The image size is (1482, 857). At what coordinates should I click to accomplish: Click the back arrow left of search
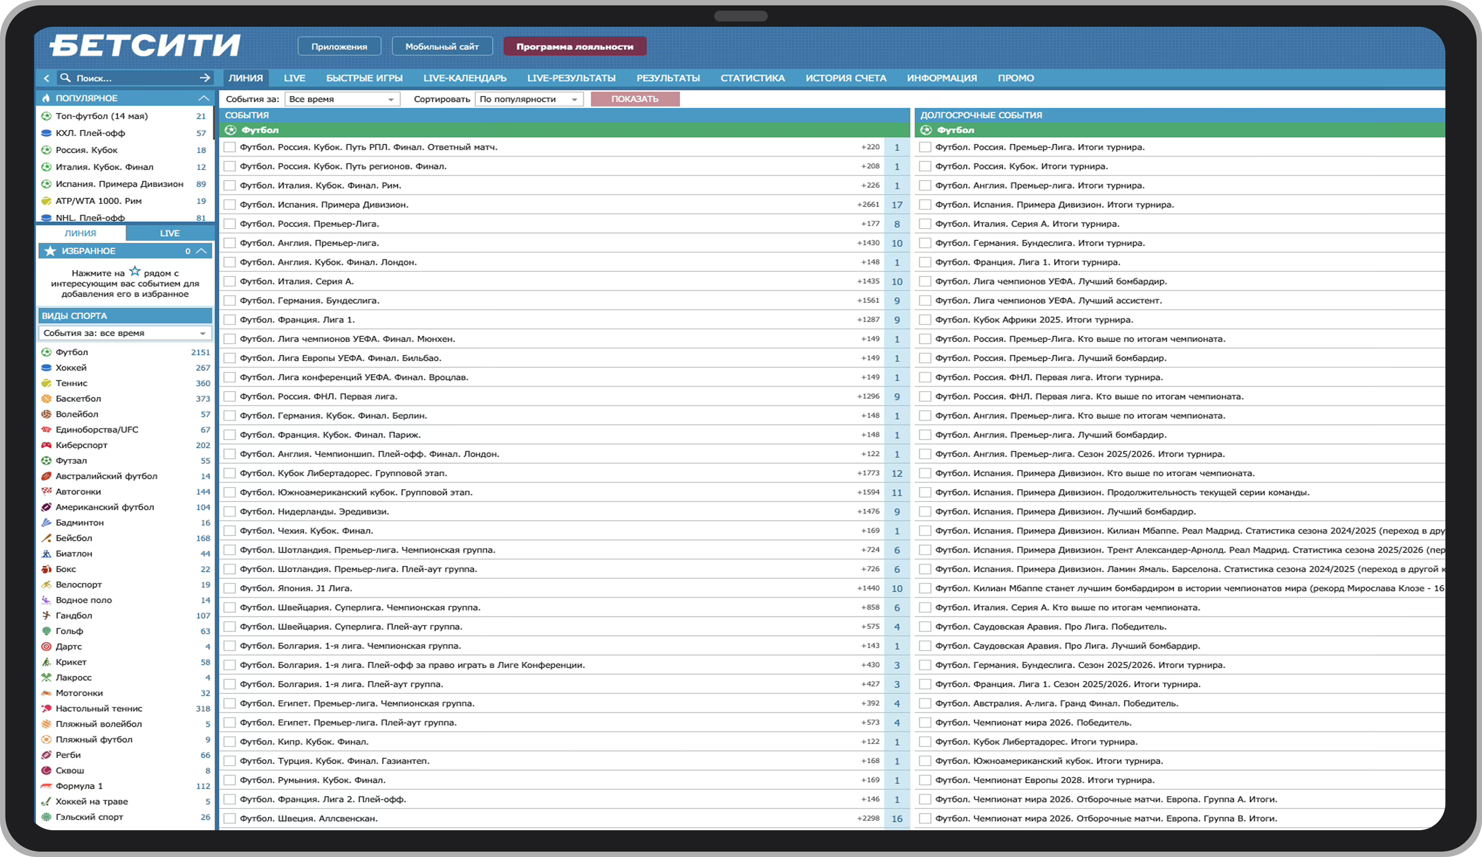[46, 78]
